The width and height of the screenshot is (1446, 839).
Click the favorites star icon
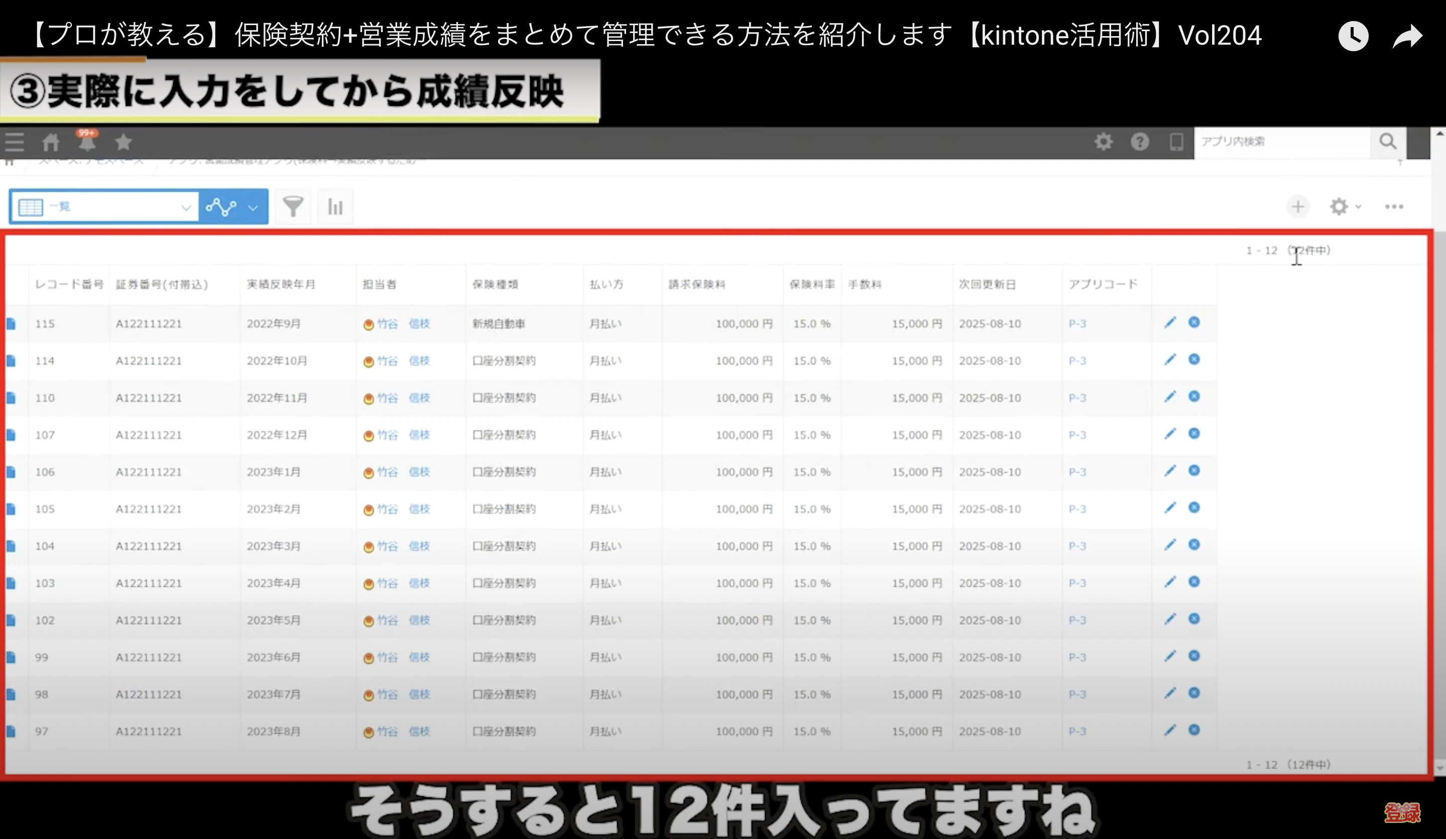tap(123, 142)
